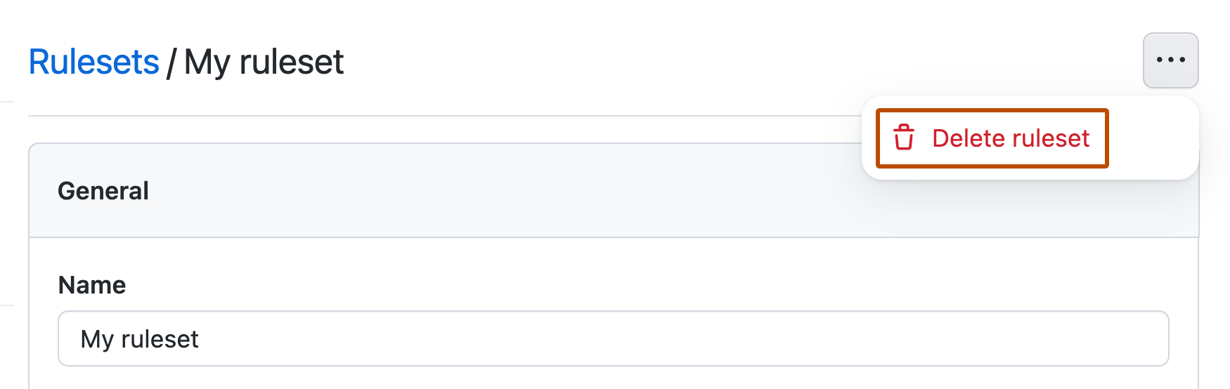Viewport: 1230px width, 389px height.
Task: Click the trash can icon
Action: coord(904,138)
